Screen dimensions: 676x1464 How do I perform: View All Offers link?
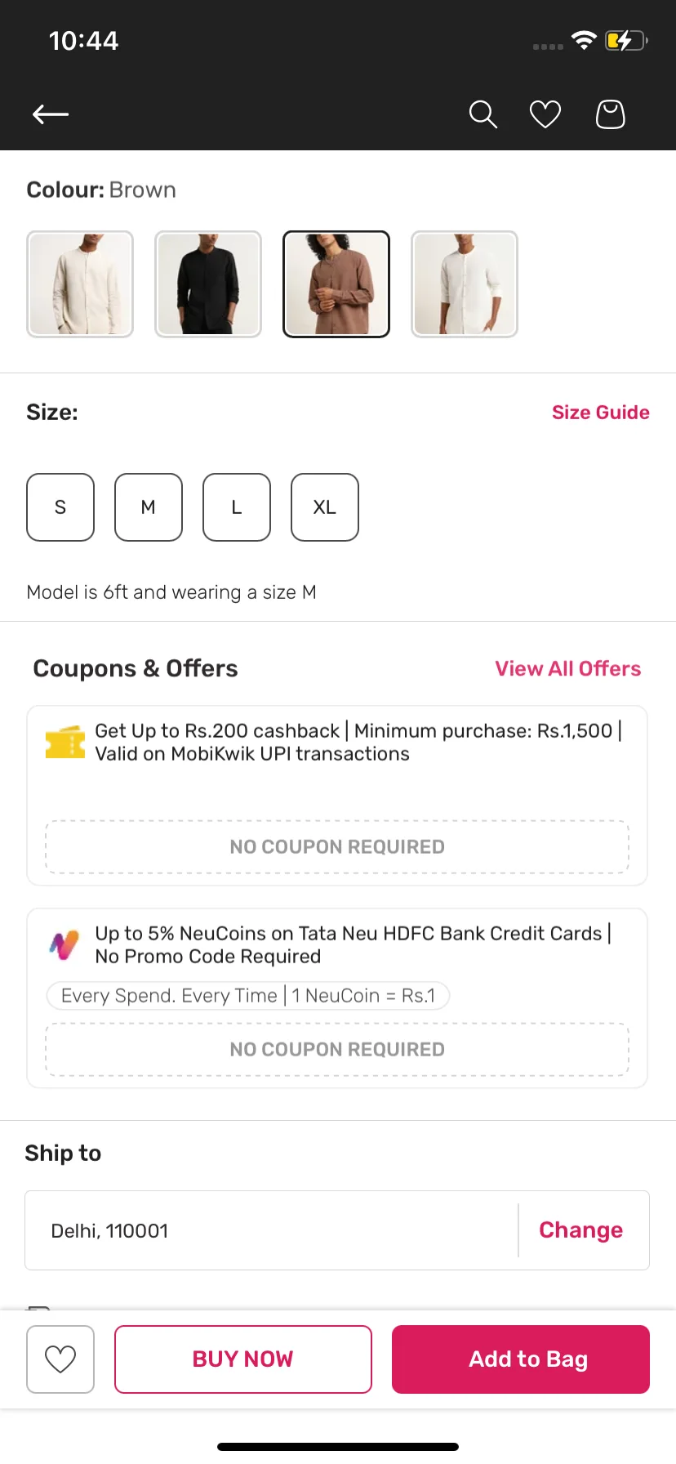click(x=568, y=669)
